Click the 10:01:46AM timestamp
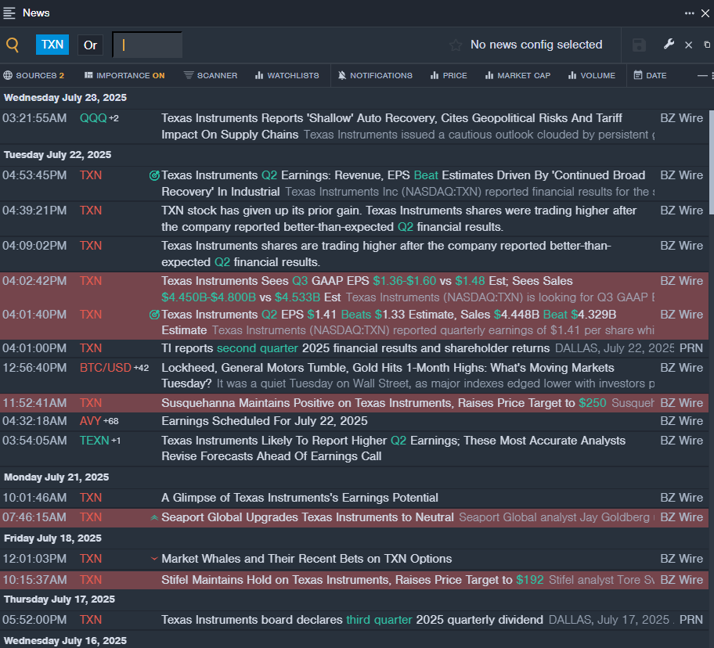This screenshot has width=714, height=648. pos(34,498)
